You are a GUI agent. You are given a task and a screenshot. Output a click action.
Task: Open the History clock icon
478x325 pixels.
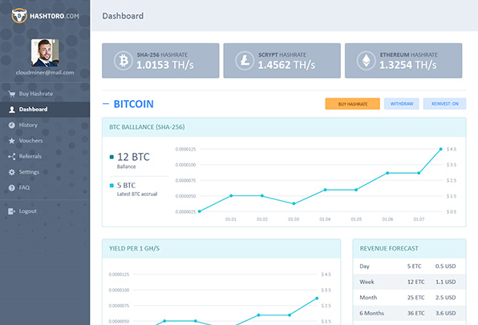[11, 125]
